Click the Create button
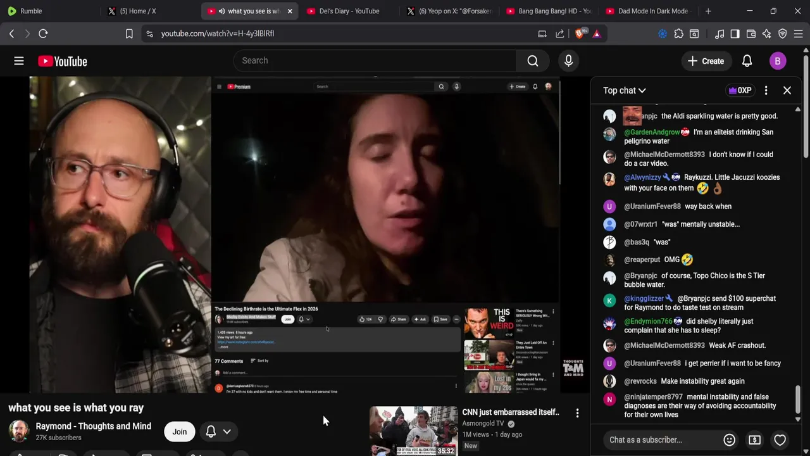Screen dimensions: 810x456 click(706, 61)
